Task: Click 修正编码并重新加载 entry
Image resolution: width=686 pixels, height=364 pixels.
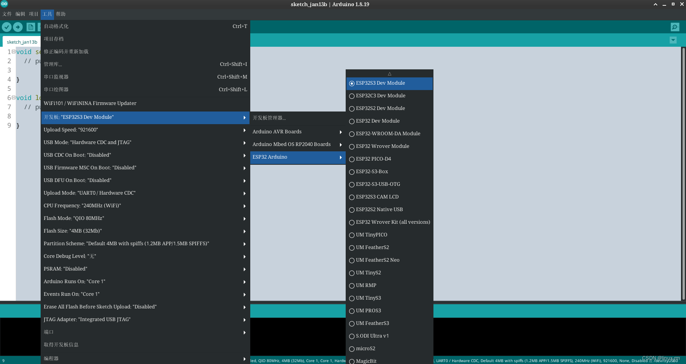Action: click(145, 52)
